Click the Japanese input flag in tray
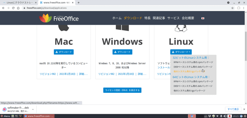Image resolution: width=247 pixels, height=118 pixels. pyautogui.click(x=230, y=116)
